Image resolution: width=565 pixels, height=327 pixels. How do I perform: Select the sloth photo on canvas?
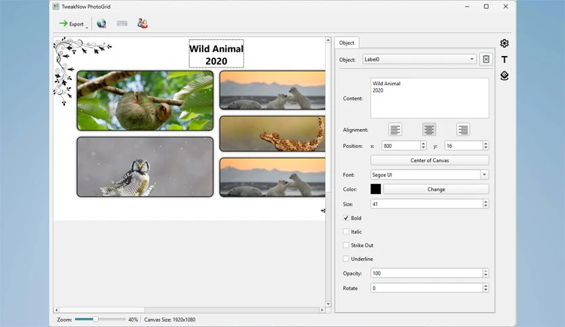click(x=145, y=101)
